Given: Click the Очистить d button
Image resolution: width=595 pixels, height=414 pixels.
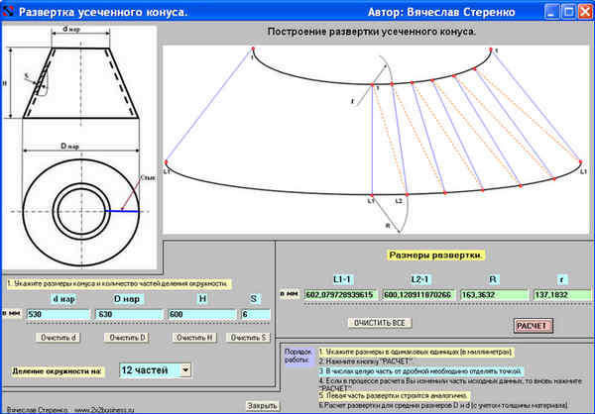Looking at the screenshot, I should pyautogui.click(x=60, y=338).
